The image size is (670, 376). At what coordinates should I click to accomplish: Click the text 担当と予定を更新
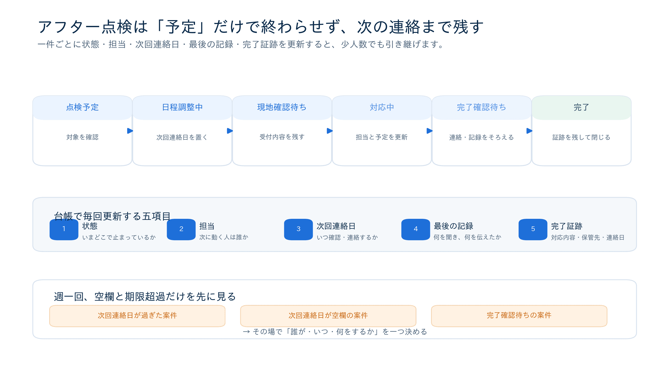coord(382,137)
